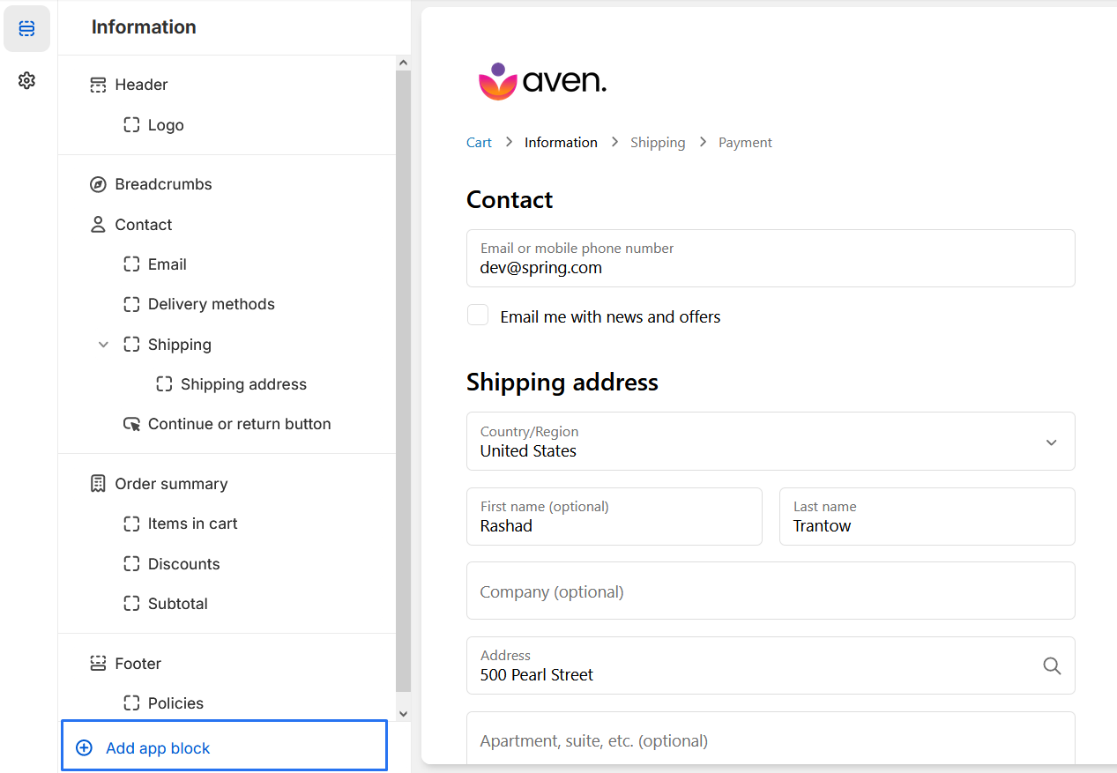The image size is (1117, 773).
Task: Click the Header section icon
Action: tap(98, 85)
